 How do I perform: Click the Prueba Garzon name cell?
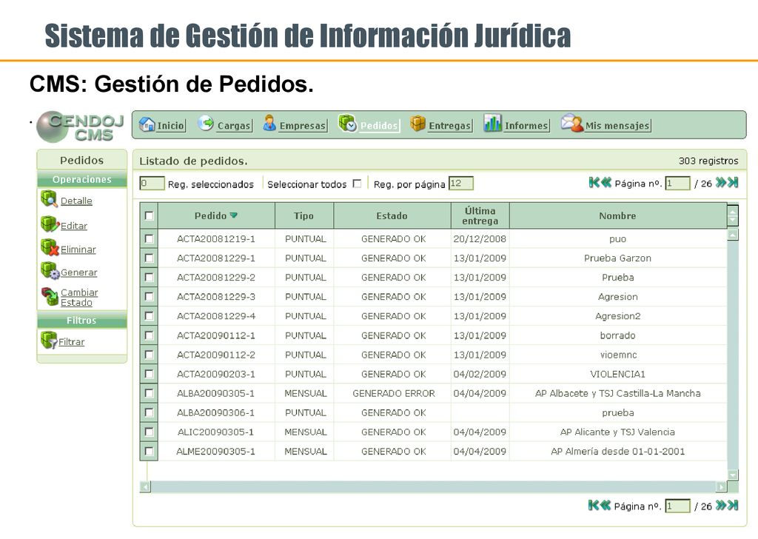618,258
